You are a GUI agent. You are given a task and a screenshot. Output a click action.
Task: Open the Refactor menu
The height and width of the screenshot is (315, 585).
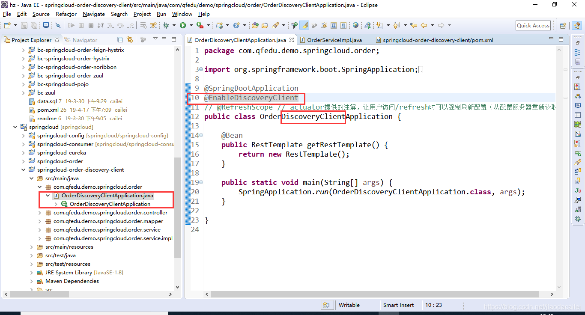(66, 14)
